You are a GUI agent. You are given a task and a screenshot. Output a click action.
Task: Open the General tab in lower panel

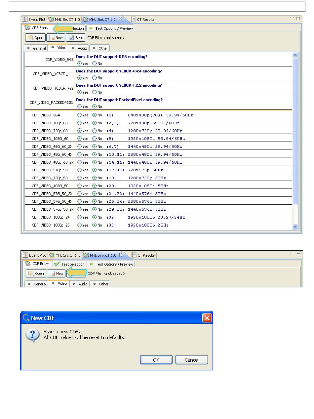(x=37, y=284)
